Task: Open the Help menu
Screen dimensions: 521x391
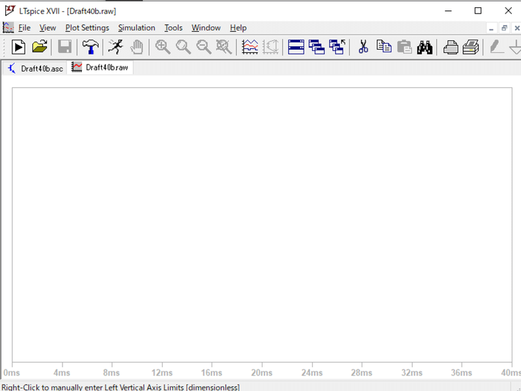Action: coord(238,28)
